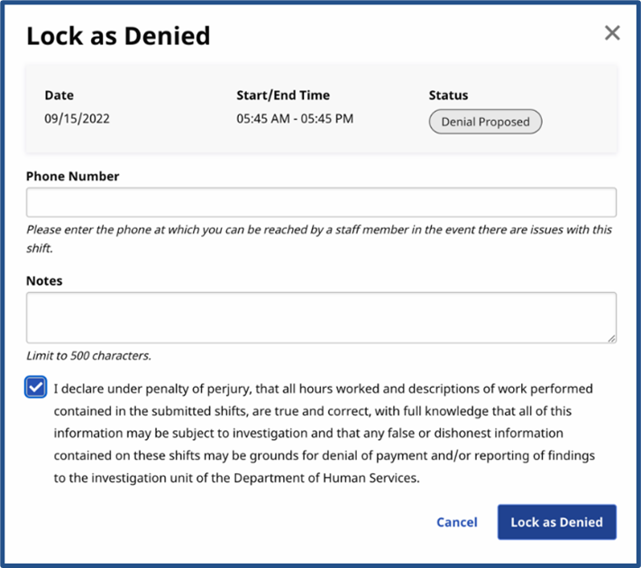The image size is (641, 568).
Task: Click into the Phone Number field
Action: pos(321,202)
